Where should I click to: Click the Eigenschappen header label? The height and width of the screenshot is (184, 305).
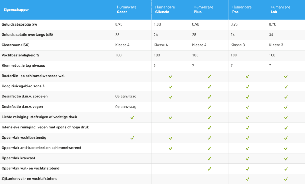pyautogui.click(x=16, y=10)
